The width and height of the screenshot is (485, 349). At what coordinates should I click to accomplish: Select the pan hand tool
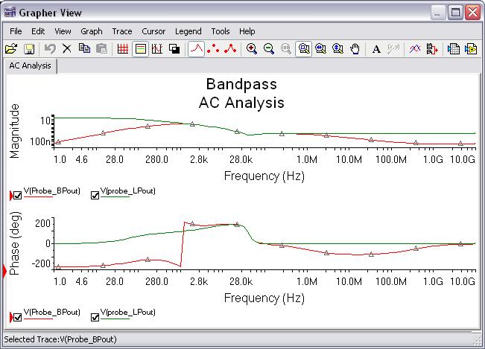coord(355,49)
